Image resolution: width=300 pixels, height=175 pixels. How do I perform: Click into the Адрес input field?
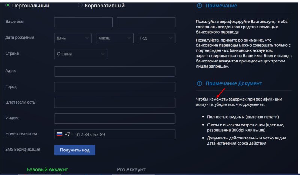114,71
